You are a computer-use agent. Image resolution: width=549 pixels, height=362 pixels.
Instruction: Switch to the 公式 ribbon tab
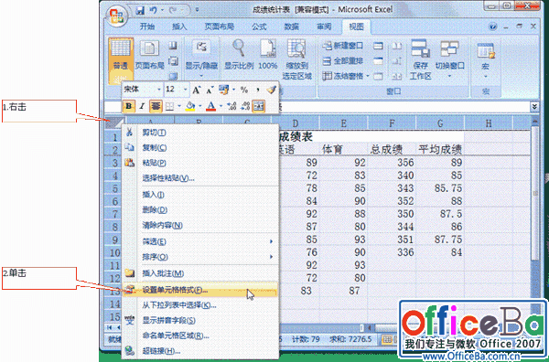[x=259, y=27]
